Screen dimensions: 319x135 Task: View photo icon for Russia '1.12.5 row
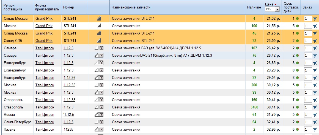[x=101, y=115]
